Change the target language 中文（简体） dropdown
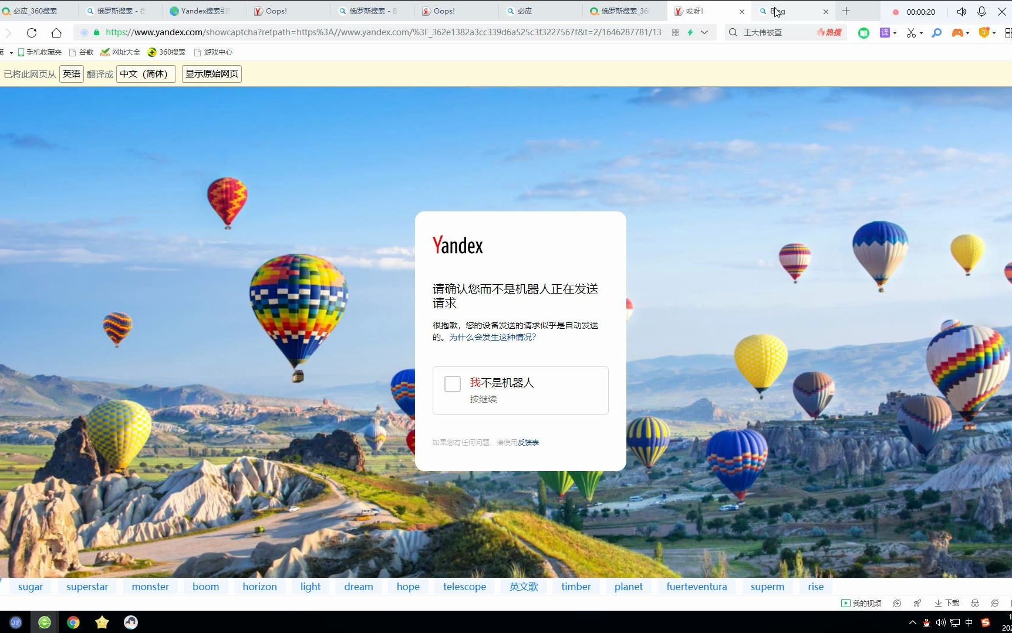1012x633 pixels. point(146,74)
